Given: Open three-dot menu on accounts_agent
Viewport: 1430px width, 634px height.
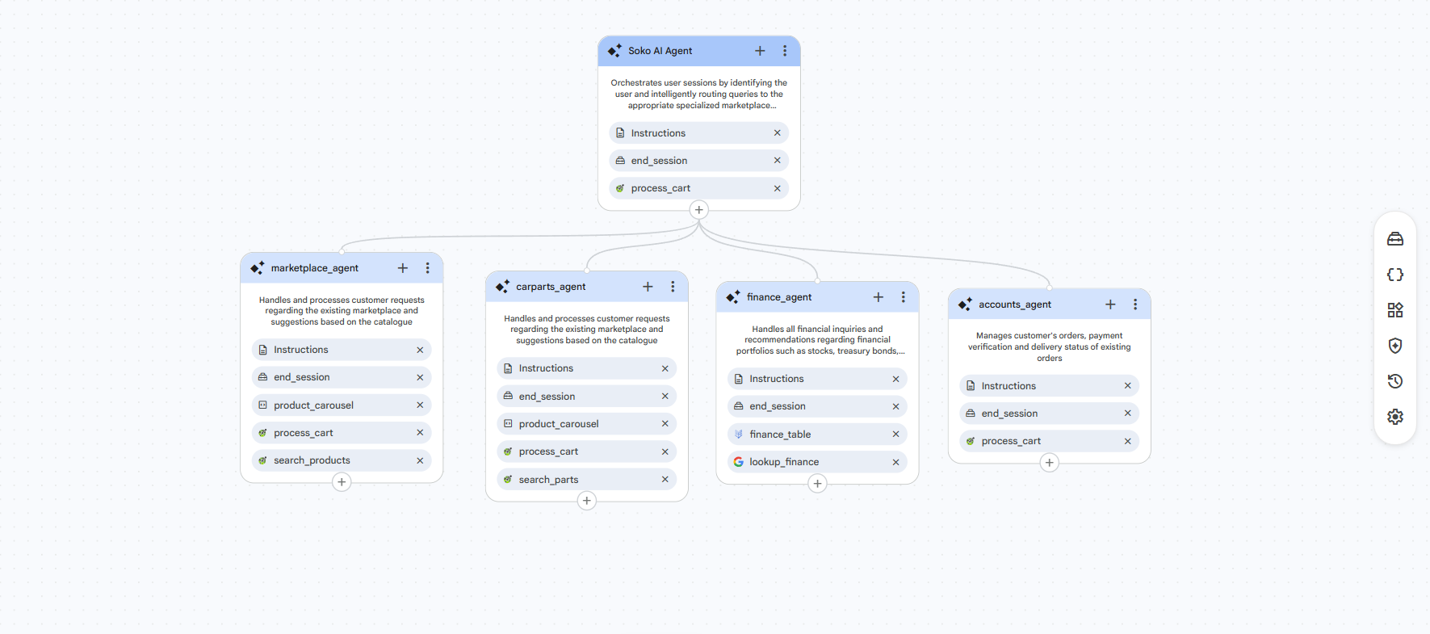Looking at the screenshot, I should click(x=1135, y=304).
